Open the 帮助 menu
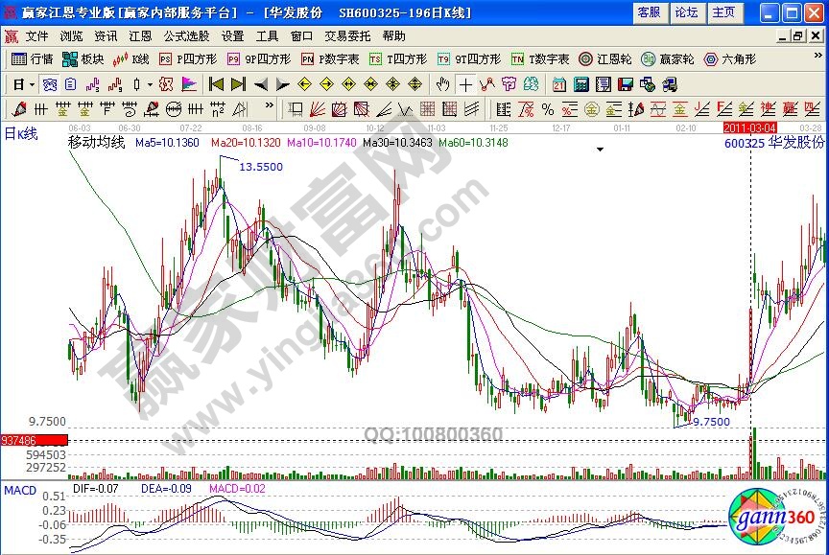The image size is (829, 555). click(394, 35)
